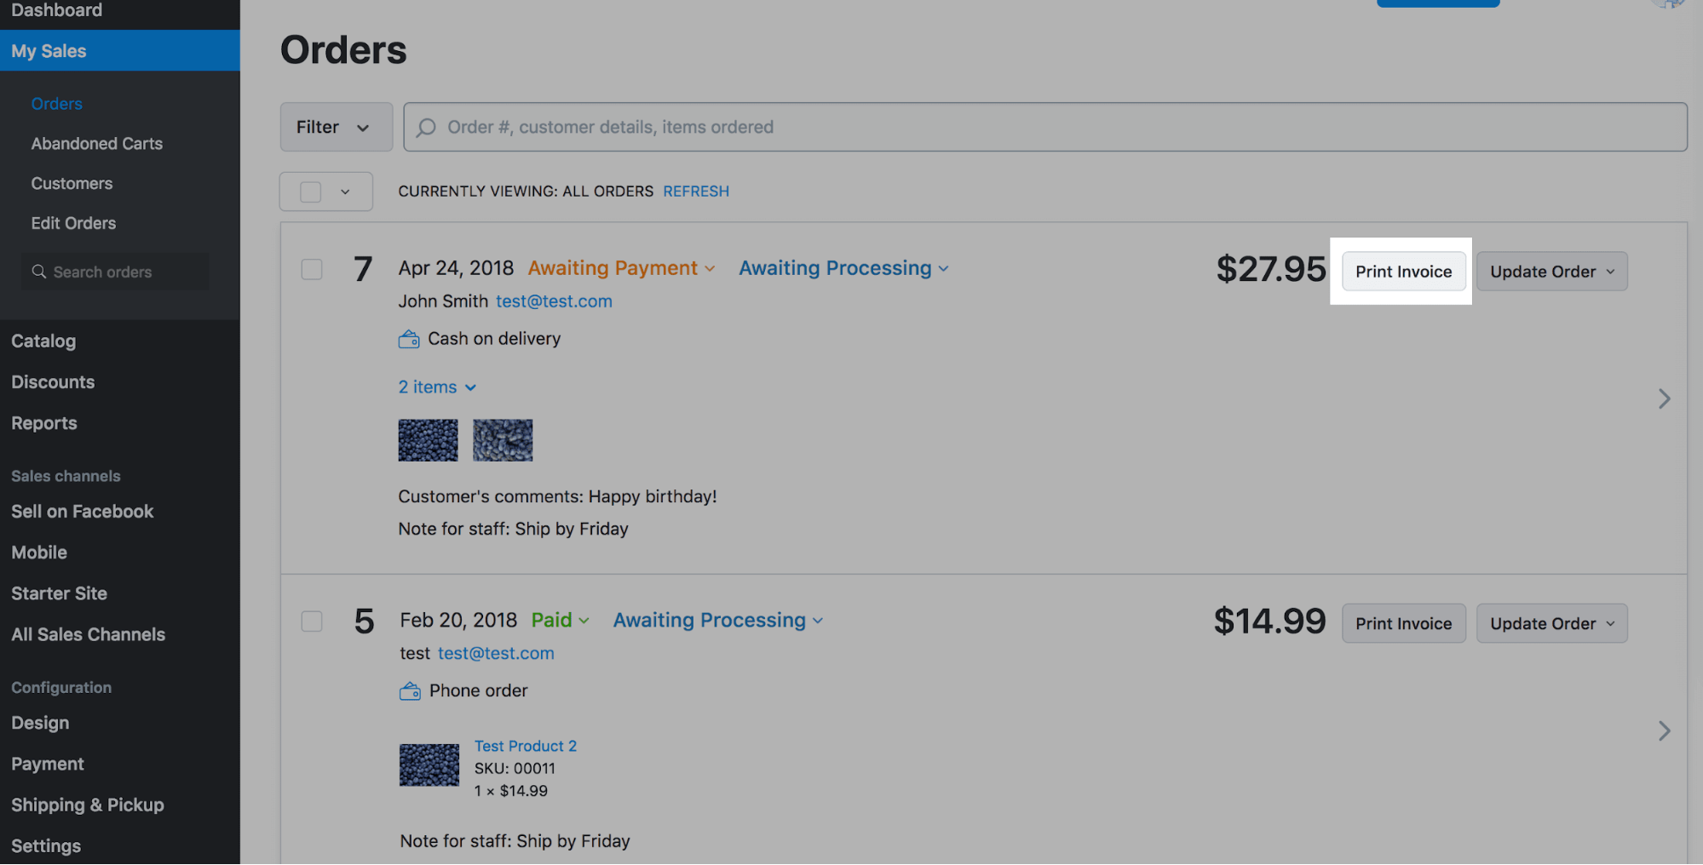Expand the 2 items list
This screenshot has height=865, width=1703.
436,387
